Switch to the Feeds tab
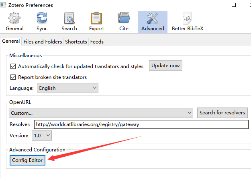The height and width of the screenshot is (178, 251). [97, 42]
